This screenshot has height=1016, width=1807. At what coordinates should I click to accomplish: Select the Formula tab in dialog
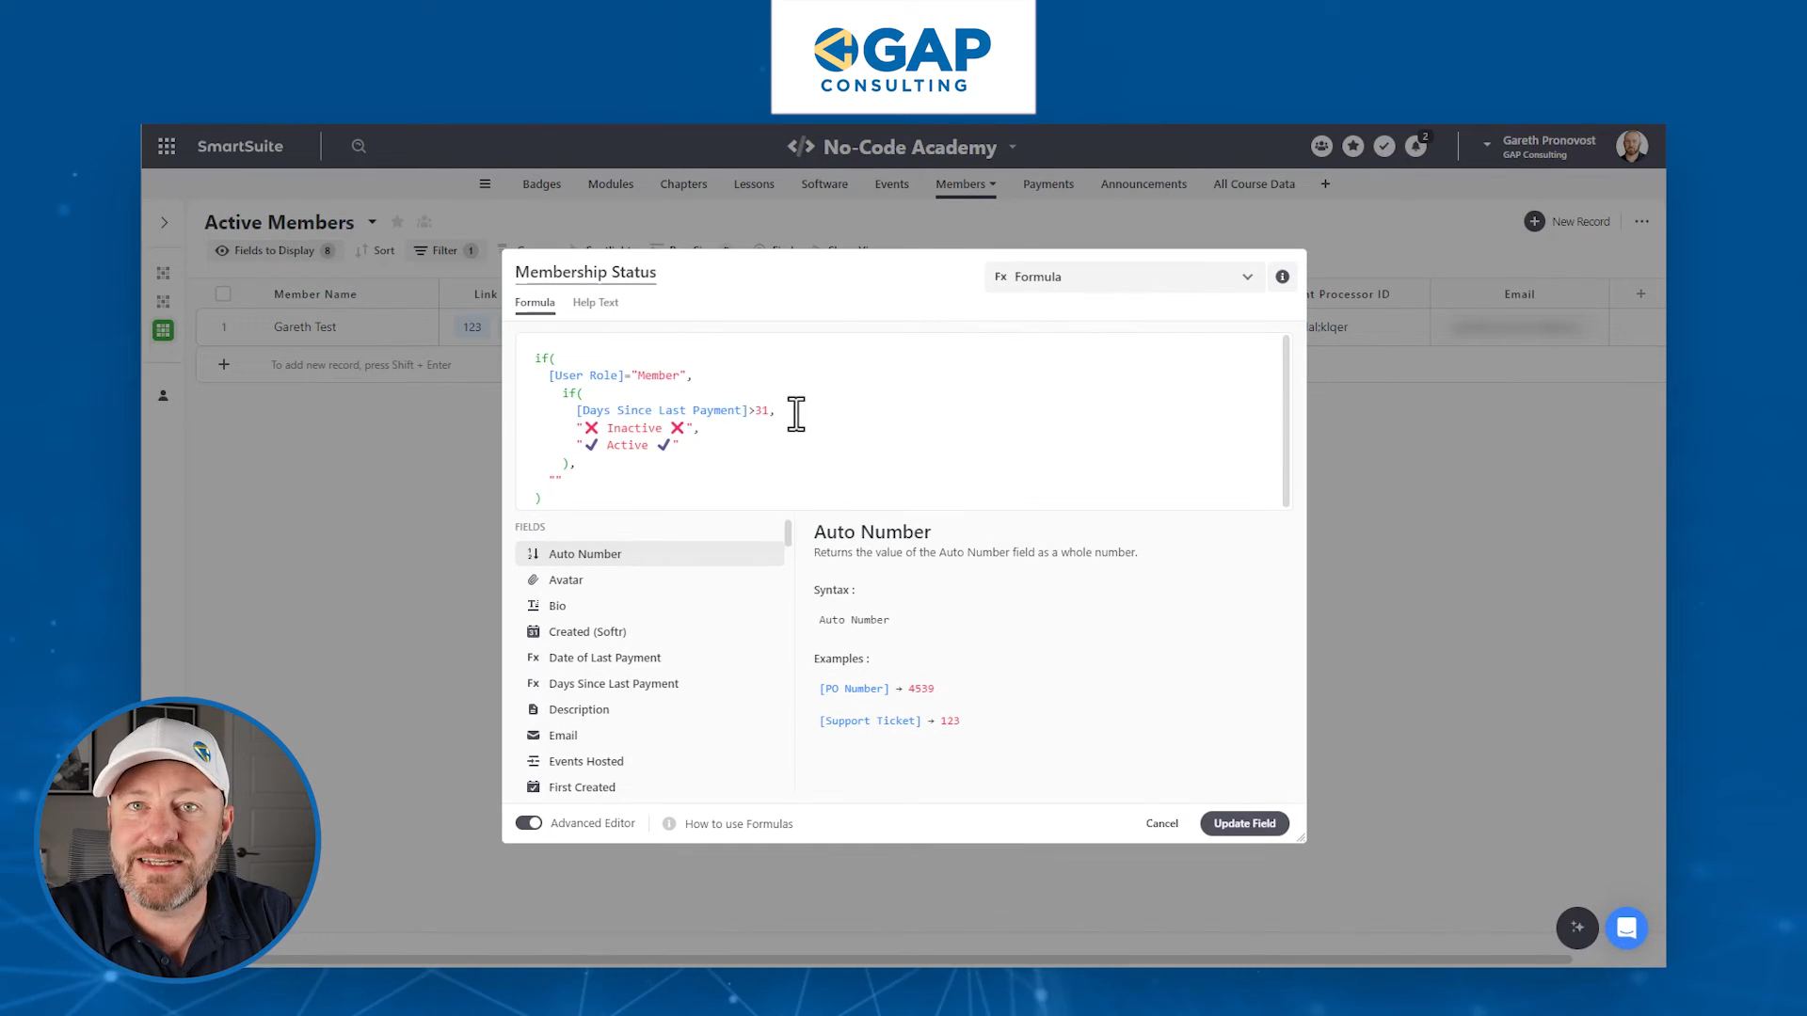(x=535, y=302)
